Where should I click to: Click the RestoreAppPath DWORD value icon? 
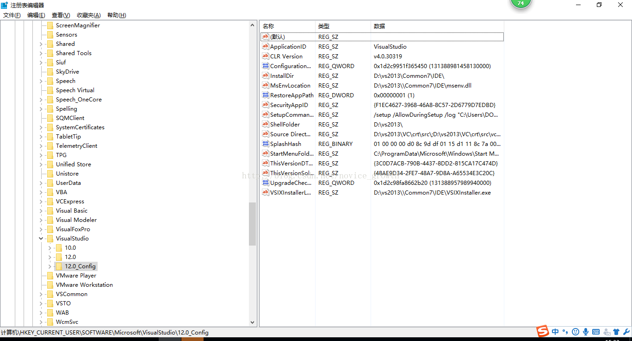pos(266,95)
